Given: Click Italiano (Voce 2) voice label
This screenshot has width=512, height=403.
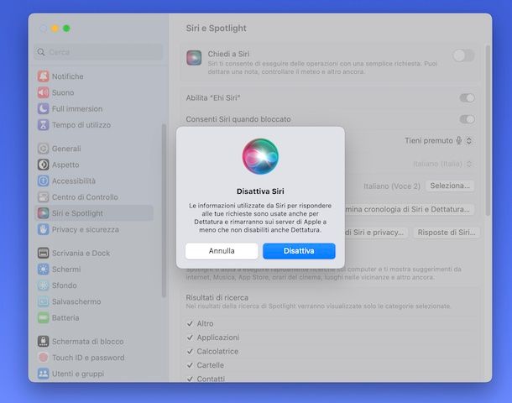Looking at the screenshot, I should pyautogui.click(x=392, y=186).
